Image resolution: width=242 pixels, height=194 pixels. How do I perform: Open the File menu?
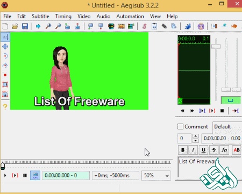[x=8, y=16]
